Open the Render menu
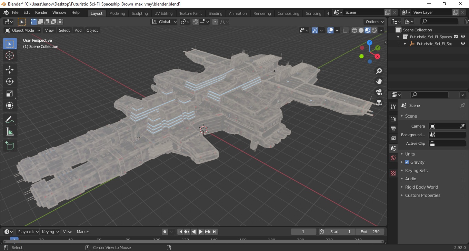 point(41,12)
